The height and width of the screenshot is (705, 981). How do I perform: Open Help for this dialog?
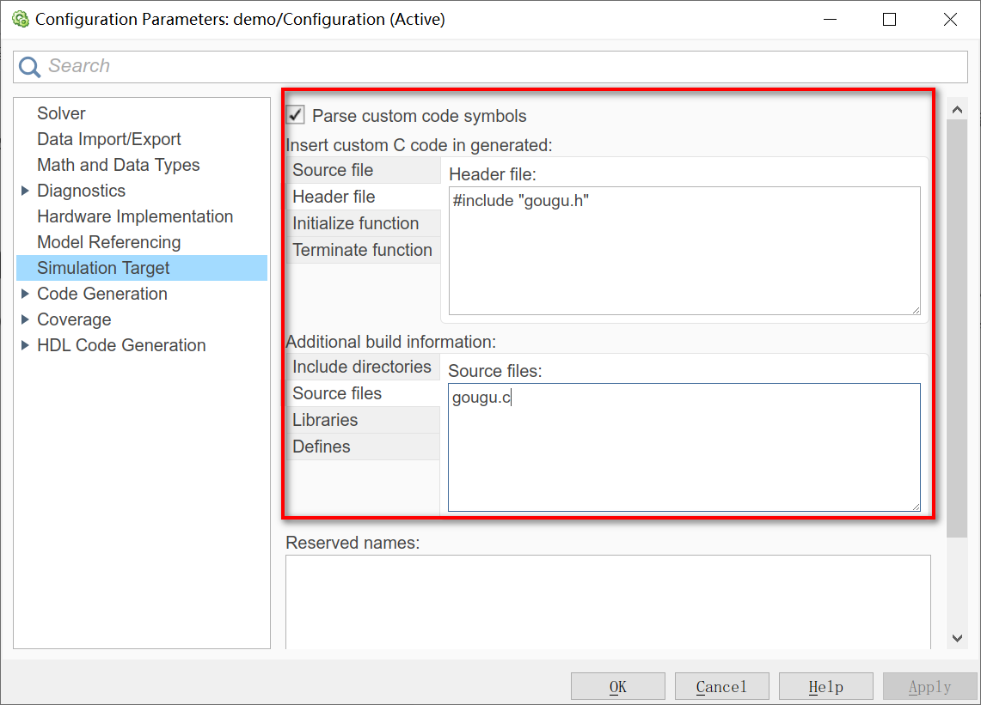coord(825,686)
